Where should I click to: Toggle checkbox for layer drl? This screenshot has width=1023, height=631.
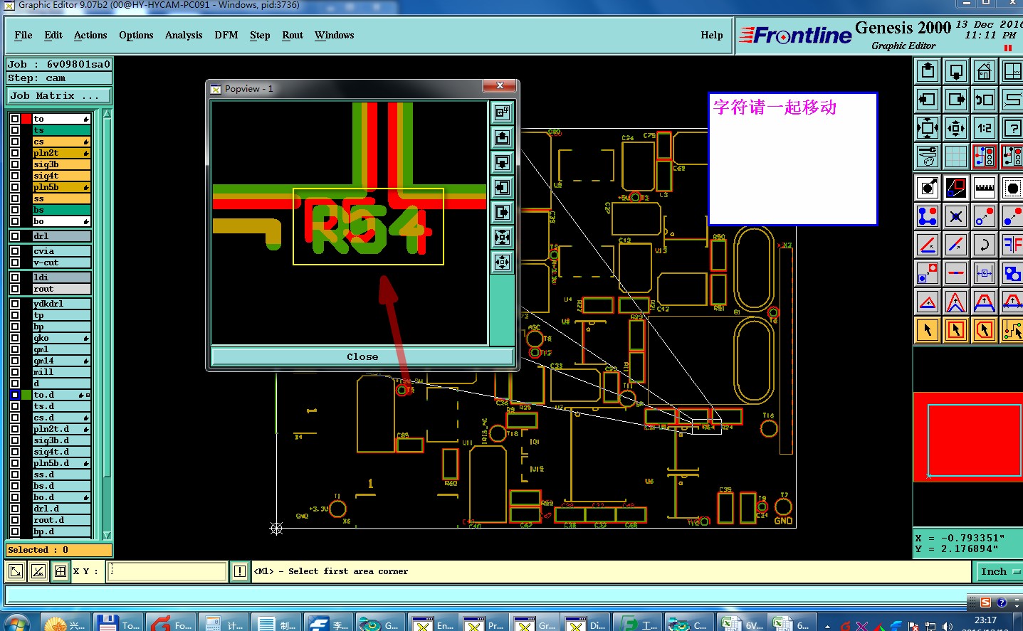(15, 236)
